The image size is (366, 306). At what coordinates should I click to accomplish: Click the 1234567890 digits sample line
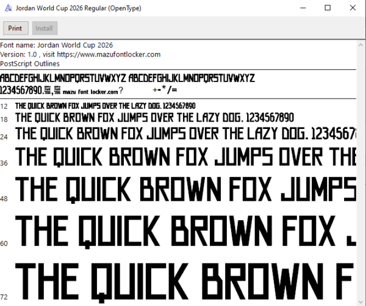21,90
